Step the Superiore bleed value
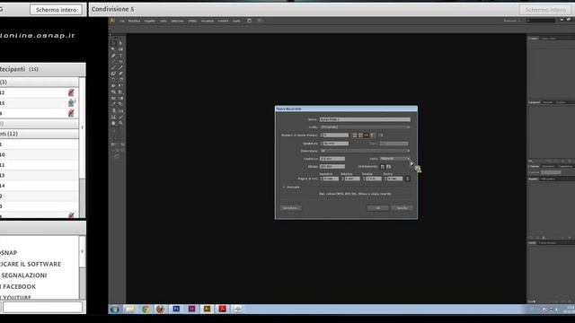575x323 pixels. coord(322,179)
